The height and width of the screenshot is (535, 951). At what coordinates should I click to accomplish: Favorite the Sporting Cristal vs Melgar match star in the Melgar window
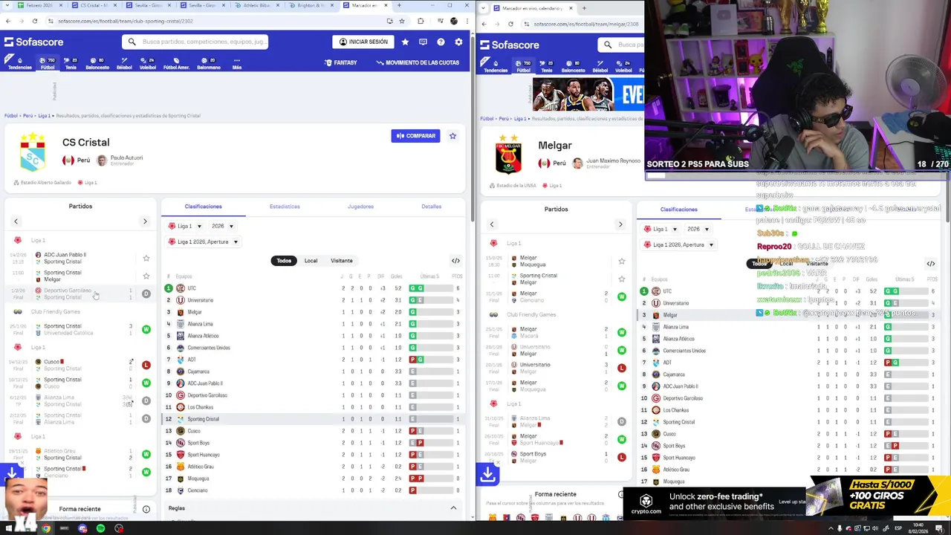click(621, 279)
